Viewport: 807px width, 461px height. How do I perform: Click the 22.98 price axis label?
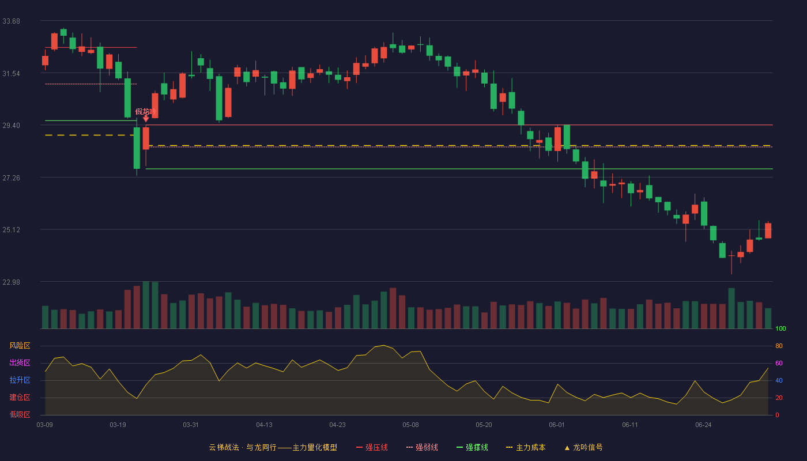12,282
